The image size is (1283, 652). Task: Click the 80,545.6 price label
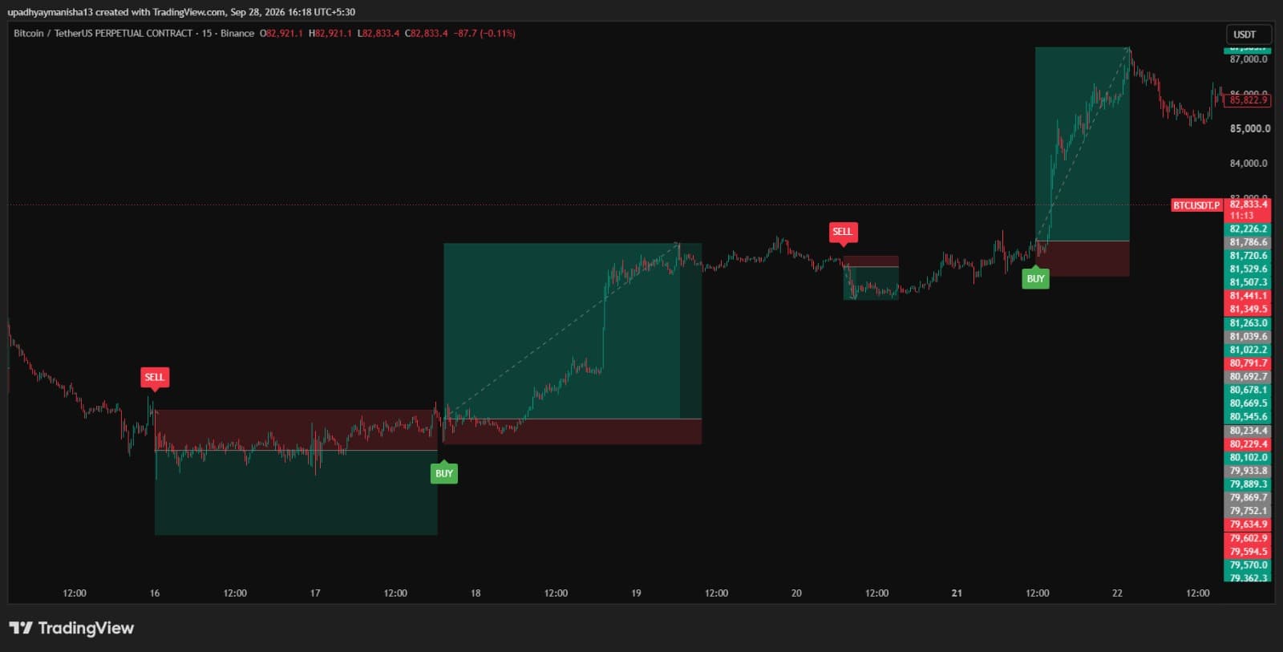click(1249, 416)
